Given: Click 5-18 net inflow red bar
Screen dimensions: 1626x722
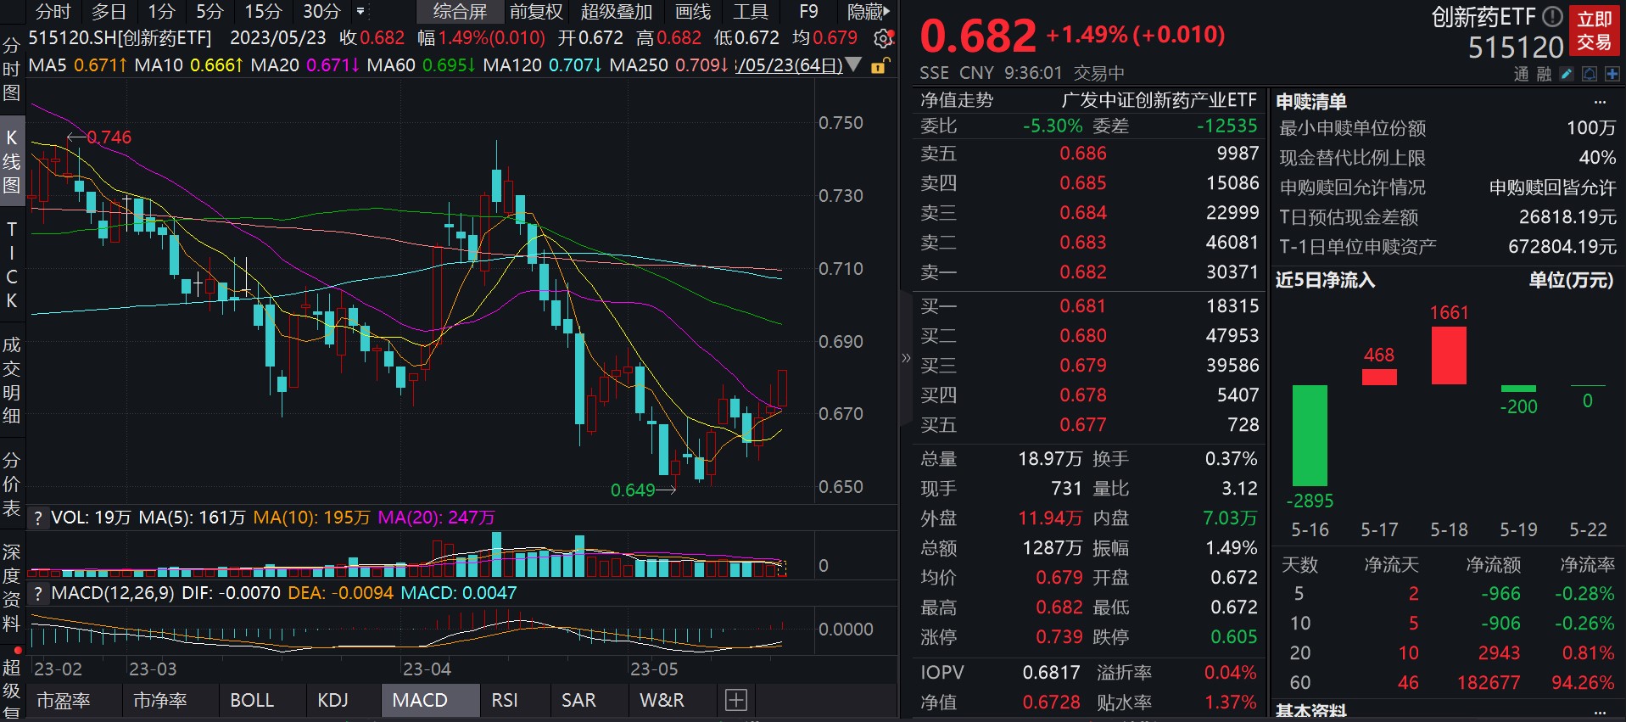Looking at the screenshot, I should [x=1449, y=355].
